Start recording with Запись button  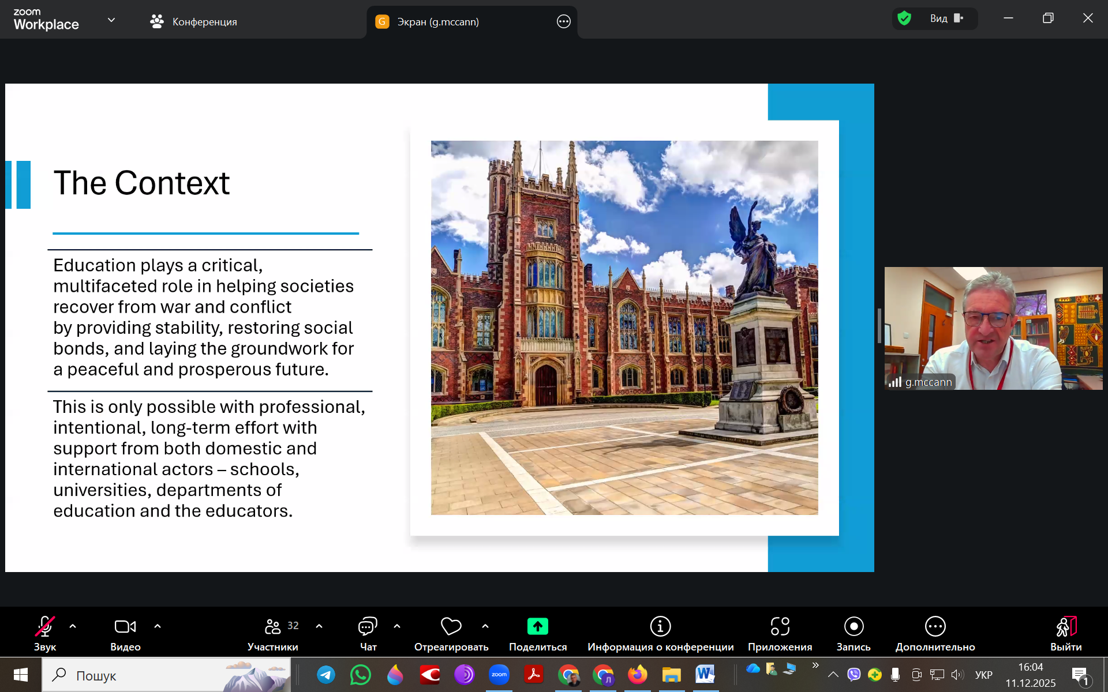pyautogui.click(x=853, y=633)
